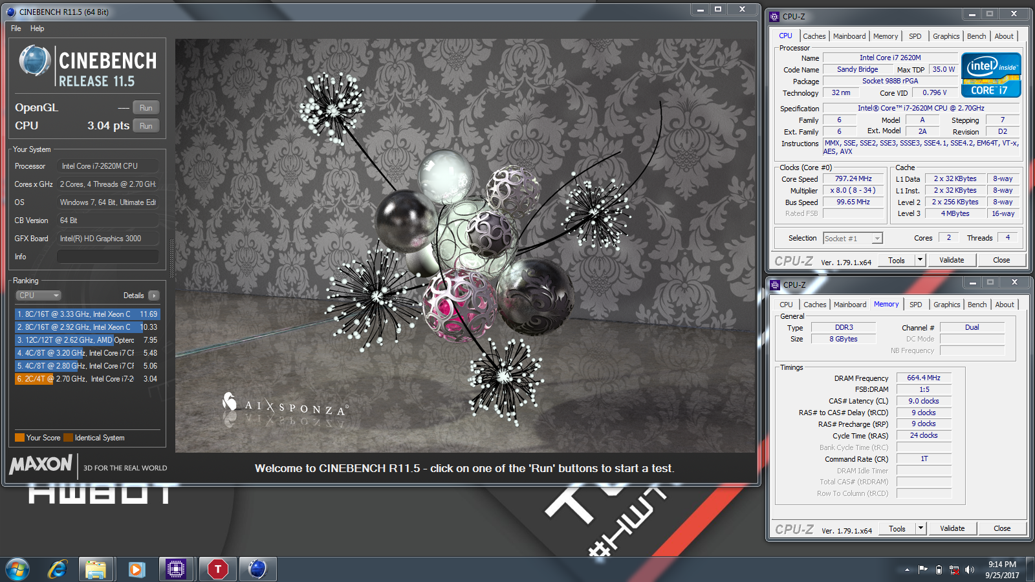Open Graphics tab in upper CPU-Z window

coord(946,36)
